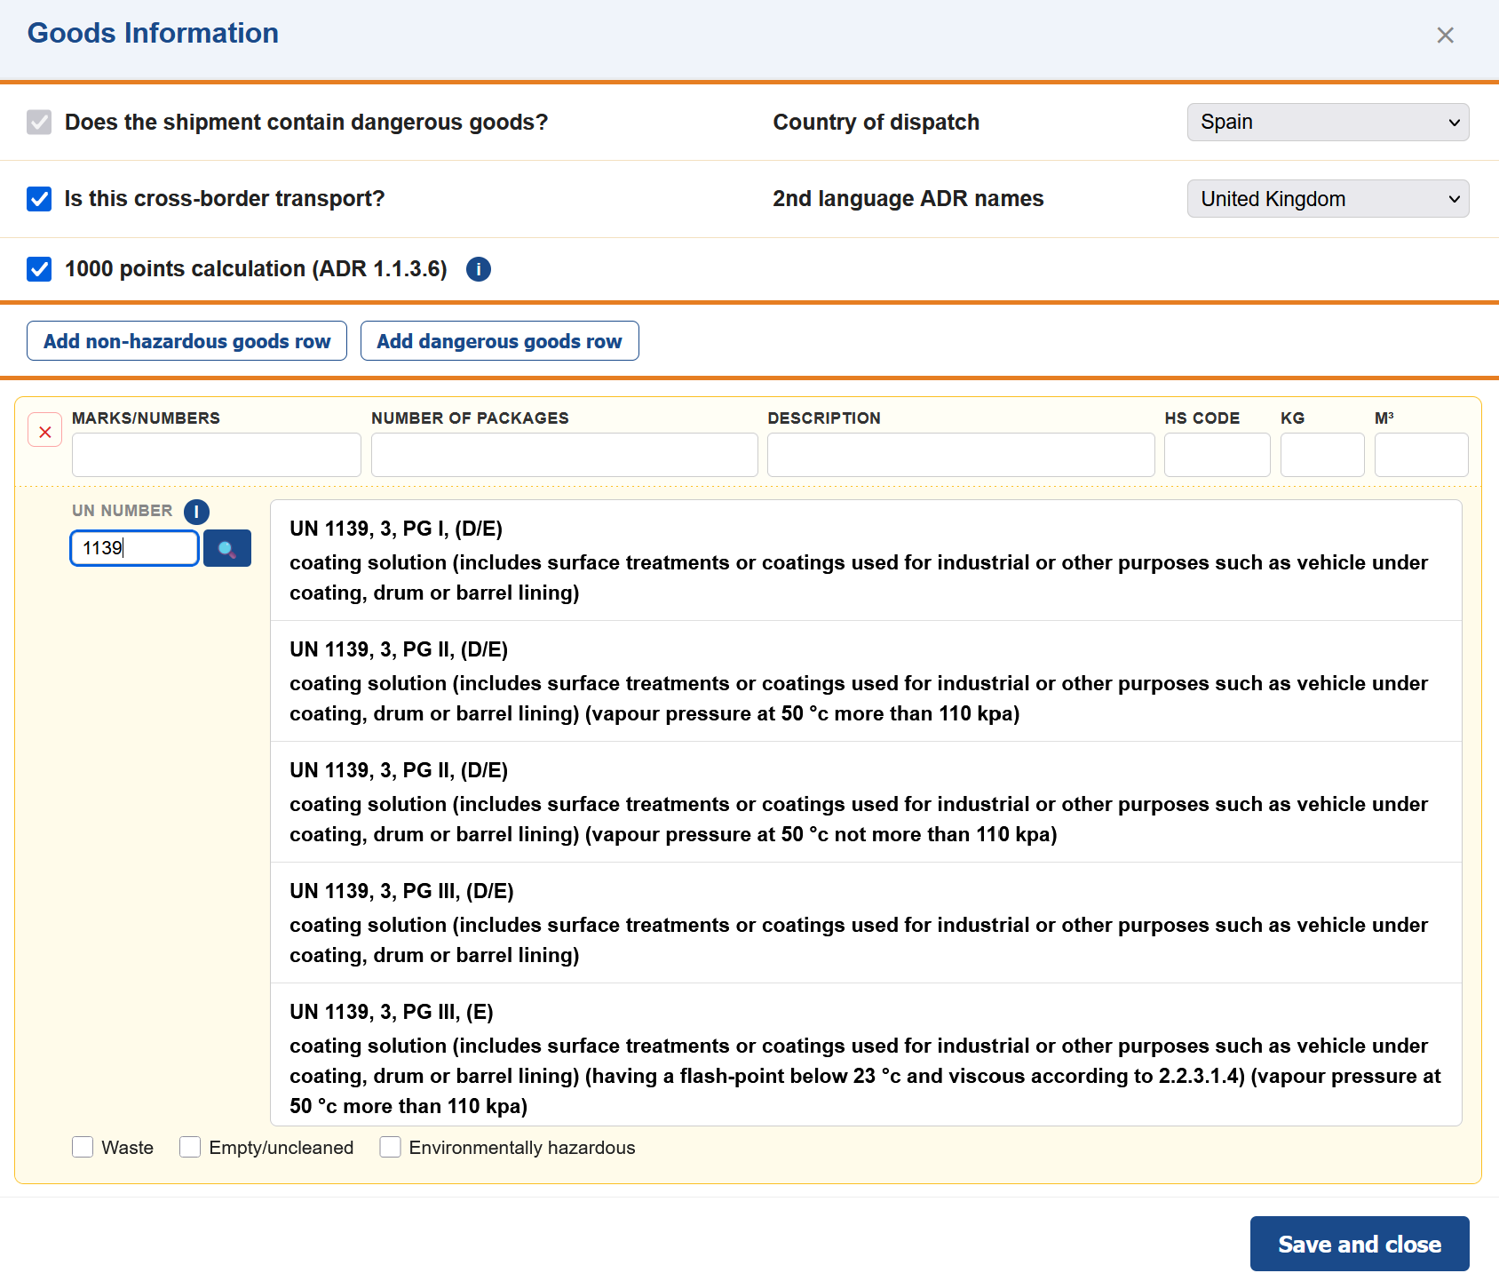Toggle the cross-border transport checkbox
This screenshot has height=1281, width=1499.
39,199
